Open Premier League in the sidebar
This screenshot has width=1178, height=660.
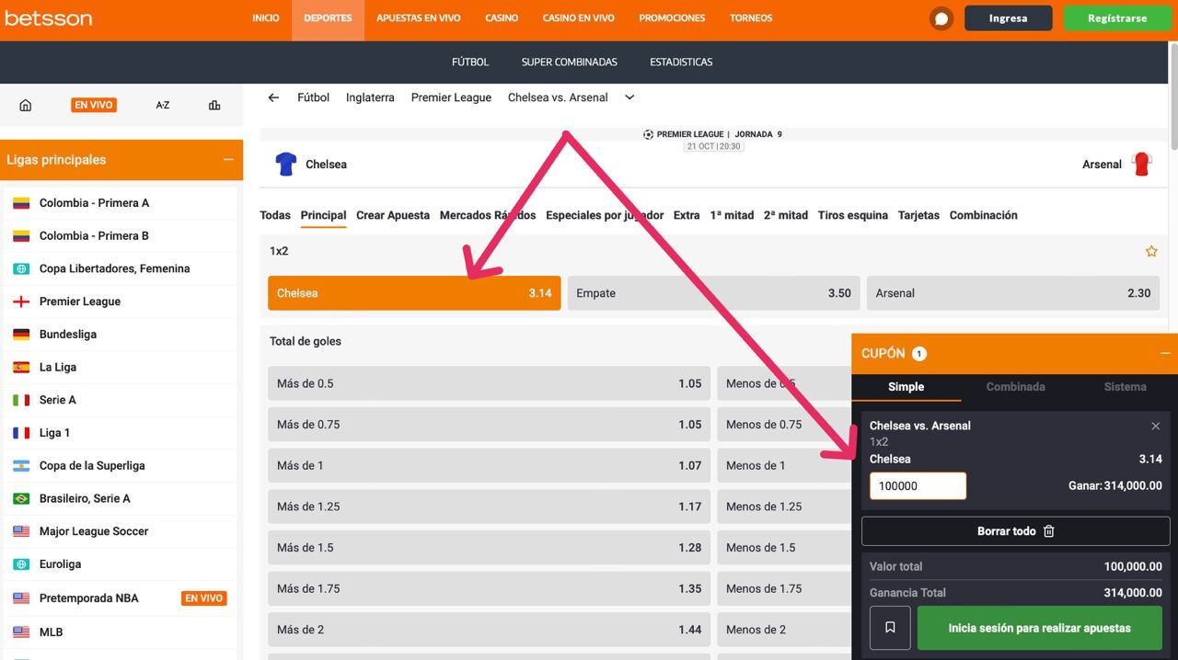(120, 302)
